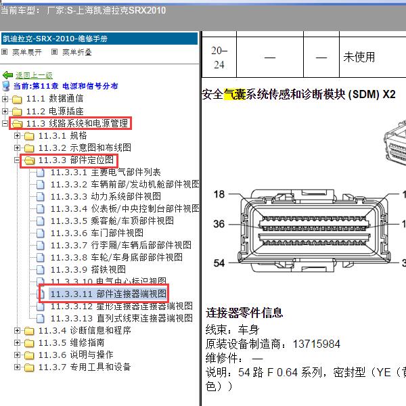The width and height of the screenshot is (406, 406).
Task: Open 11.3.4 诊断信息和程序
Action: pos(85,330)
